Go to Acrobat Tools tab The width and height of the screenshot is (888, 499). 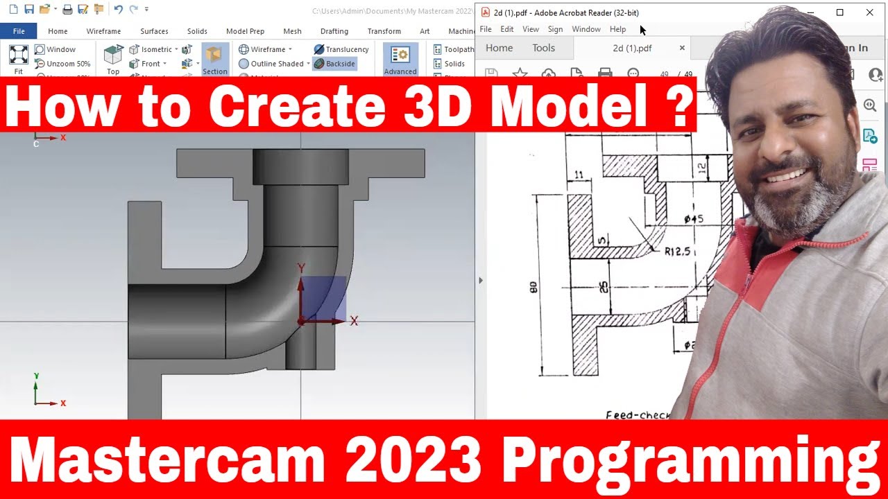[544, 48]
